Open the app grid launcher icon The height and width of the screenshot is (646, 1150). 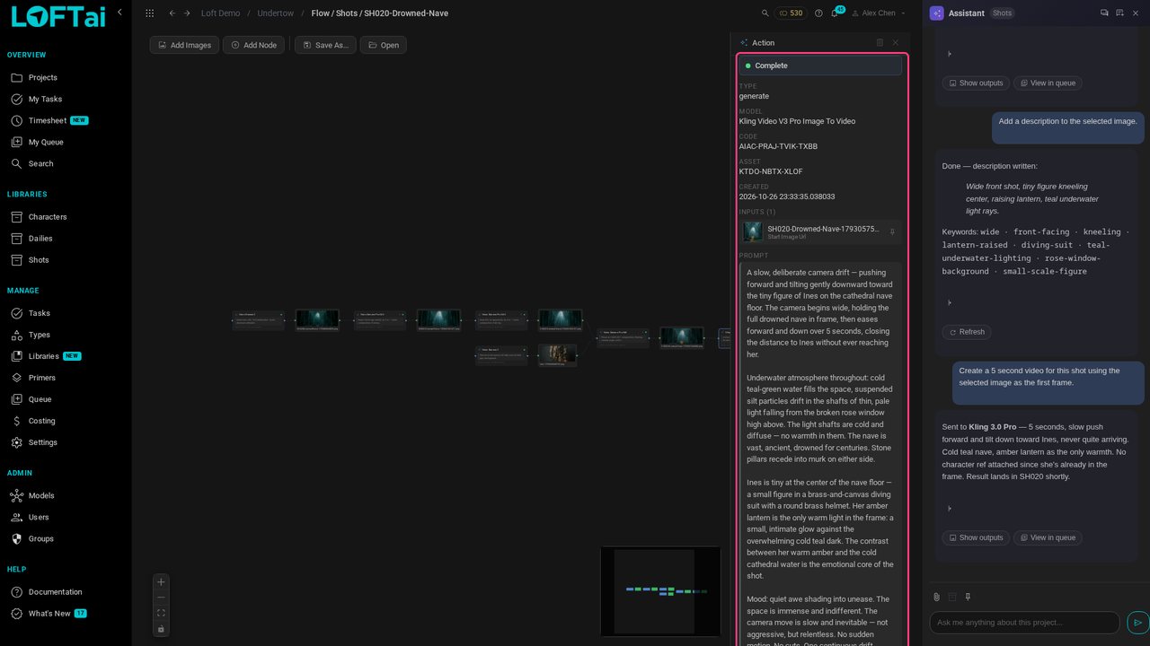pos(149,13)
